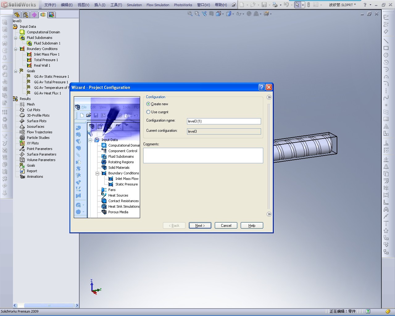Select the Surface Parameters tree item
This screenshot has height=316, width=395.
(x=42, y=154)
